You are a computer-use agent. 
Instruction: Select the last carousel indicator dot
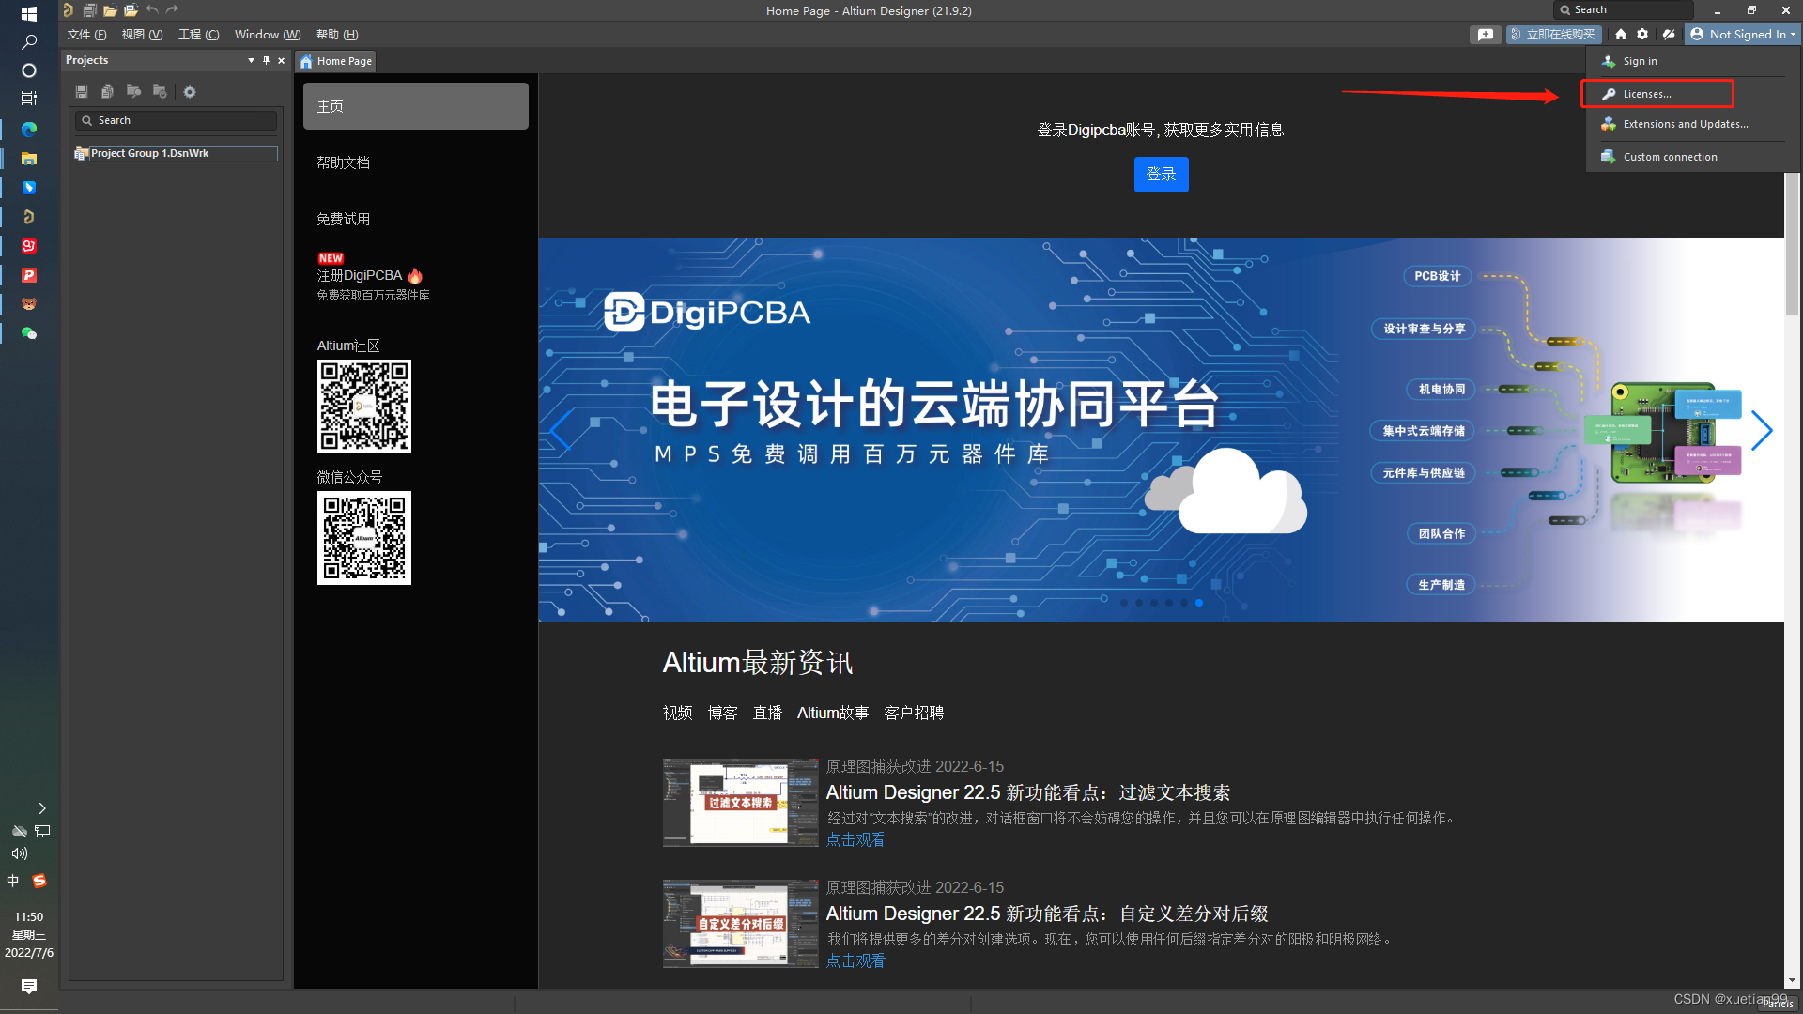coord(1199,603)
